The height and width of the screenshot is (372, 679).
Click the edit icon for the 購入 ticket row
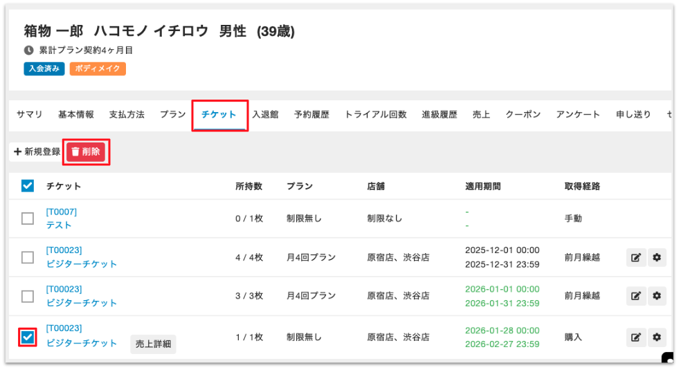pos(636,337)
